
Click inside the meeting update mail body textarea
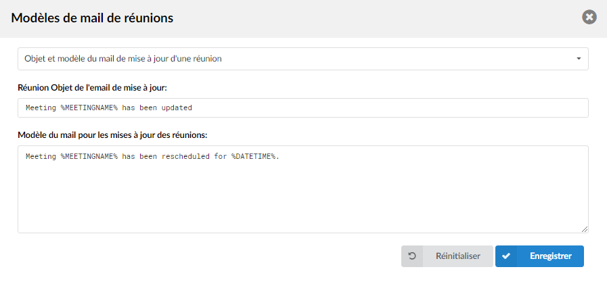[x=303, y=189]
